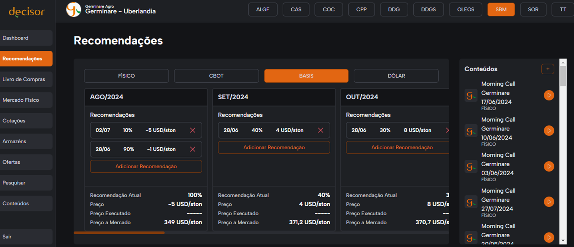This screenshot has height=247, width=574.
Task: Select the SOR product tab
Action: [533, 9]
